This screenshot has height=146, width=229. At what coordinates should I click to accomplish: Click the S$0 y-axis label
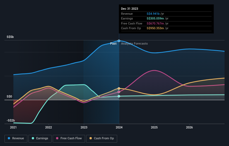(x=9, y=97)
